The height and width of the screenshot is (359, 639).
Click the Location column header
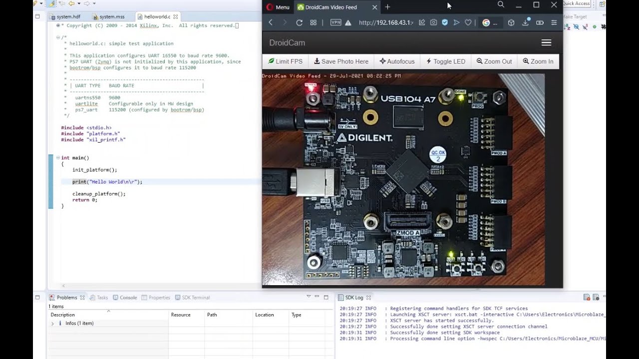(x=271, y=315)
